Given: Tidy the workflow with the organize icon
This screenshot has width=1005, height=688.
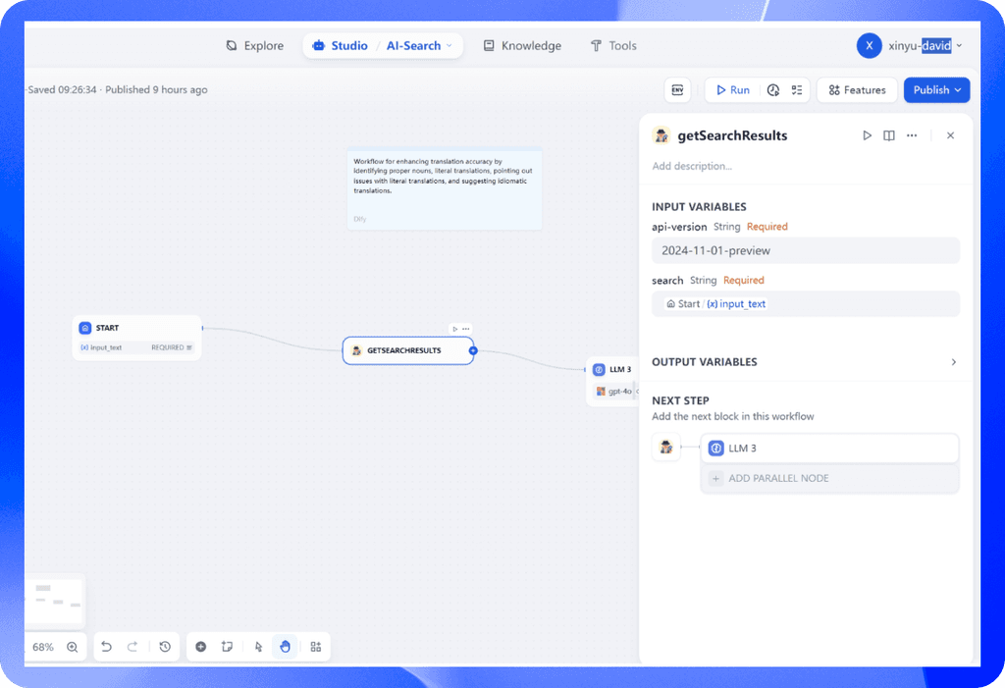Looking at the screenshot, I should click(315, 646).
